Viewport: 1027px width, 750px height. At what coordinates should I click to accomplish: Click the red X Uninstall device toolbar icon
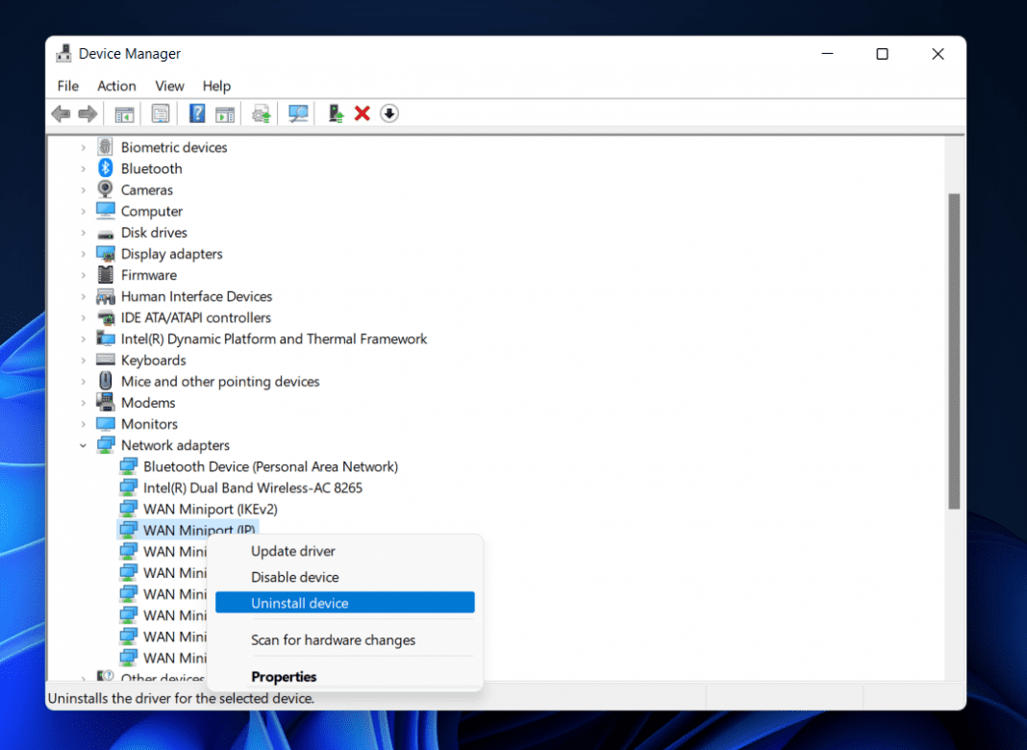(x=362, y=112)
